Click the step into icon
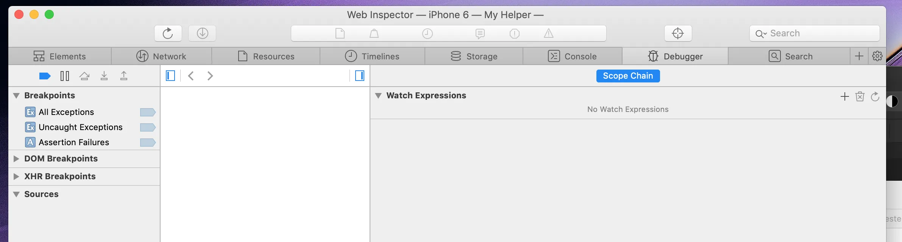The image size is (902, 242). pos(104,76)
